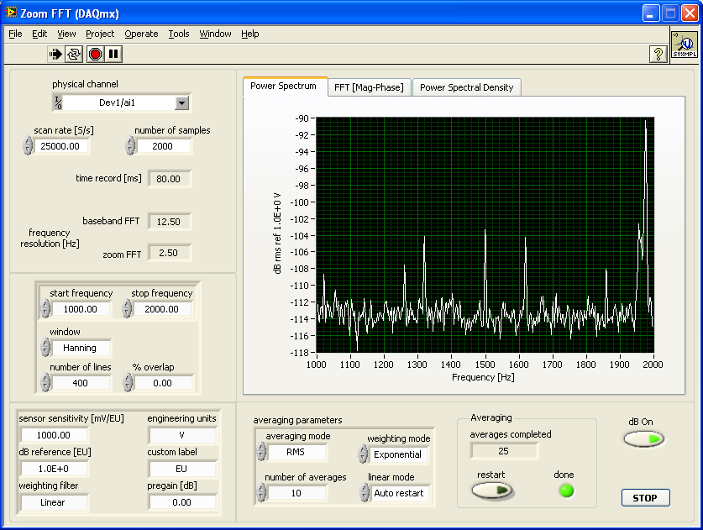
Task: Click the SVXMPL VI icon in corner
Action: click(684, 44)
